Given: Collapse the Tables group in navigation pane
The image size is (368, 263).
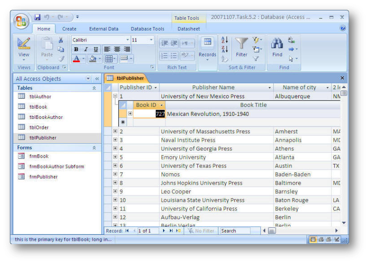Looking at the screenshot, I should pyautogui.click(x=94, y=88).
